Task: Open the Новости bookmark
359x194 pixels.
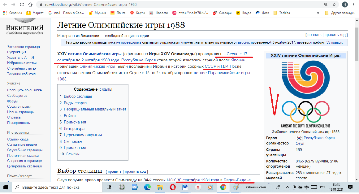Action: tap(159, 13)
